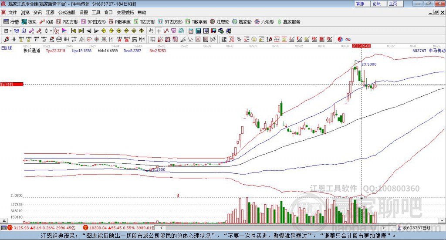
Task: Open the P四方形 tool
Action: point(67,22)
